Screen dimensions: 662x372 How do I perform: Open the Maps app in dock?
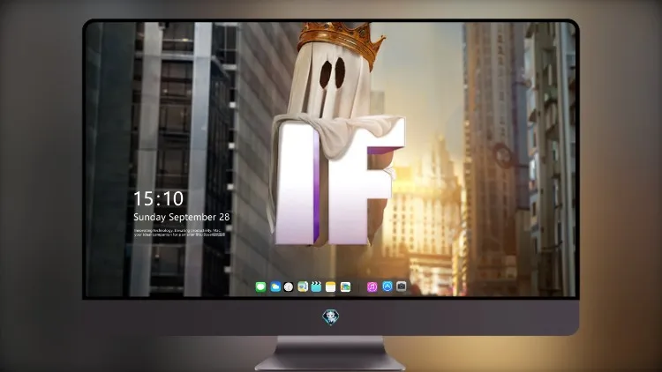[303, 287]
